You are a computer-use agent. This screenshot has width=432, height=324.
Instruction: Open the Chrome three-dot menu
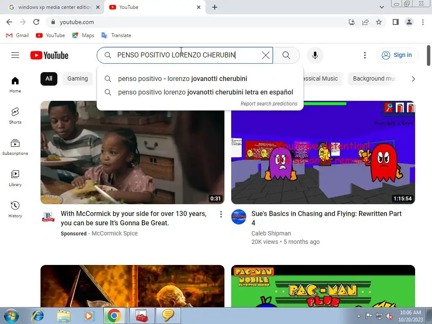pos(423,22)
